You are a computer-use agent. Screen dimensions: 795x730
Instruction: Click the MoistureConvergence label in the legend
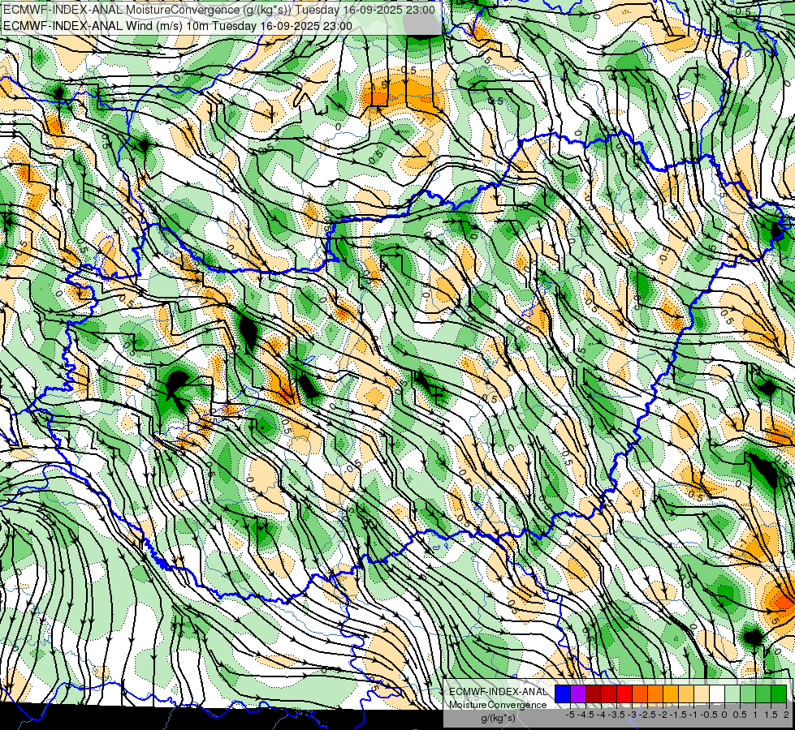click(498, 705)
